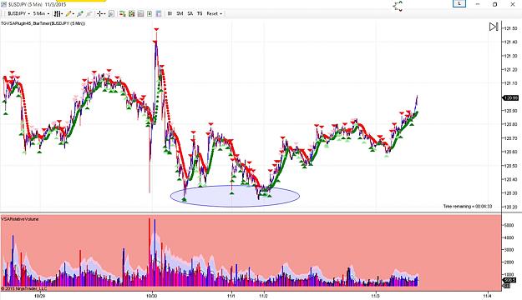Click the Time remaining countdown text
Image resolution: width=522 pixels, height=300 pixels.
(x=468, y=207)
